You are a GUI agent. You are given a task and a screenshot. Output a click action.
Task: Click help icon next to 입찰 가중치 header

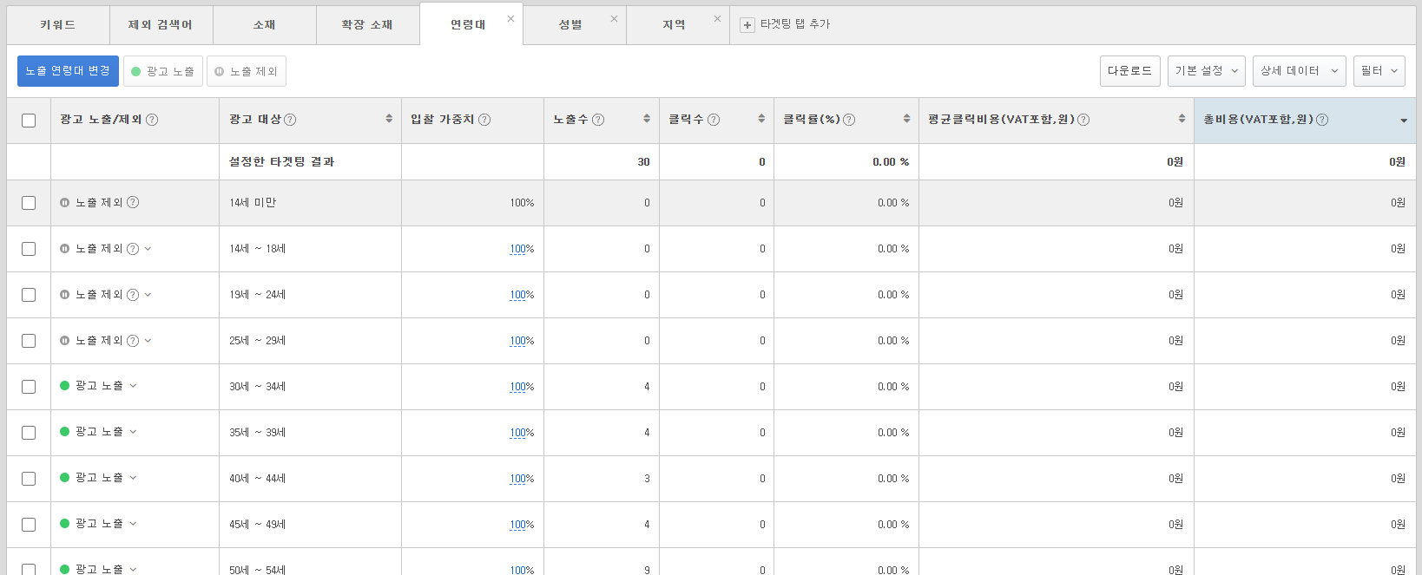484,120
